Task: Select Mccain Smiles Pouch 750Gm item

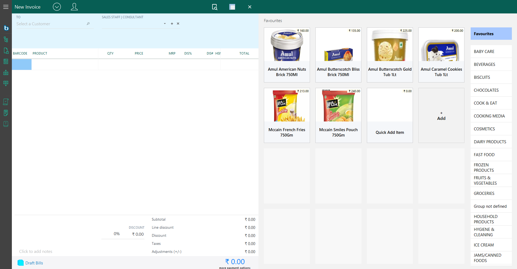Action: point(338,115)
